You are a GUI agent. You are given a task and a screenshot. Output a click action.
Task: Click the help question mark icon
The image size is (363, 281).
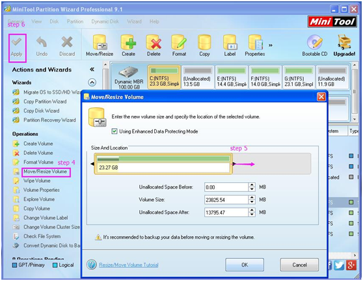coord(92,265)
